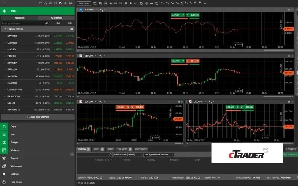Select EURUSD row in watchlist
This screenshot has width=298, height=186.
pos(38,36)
